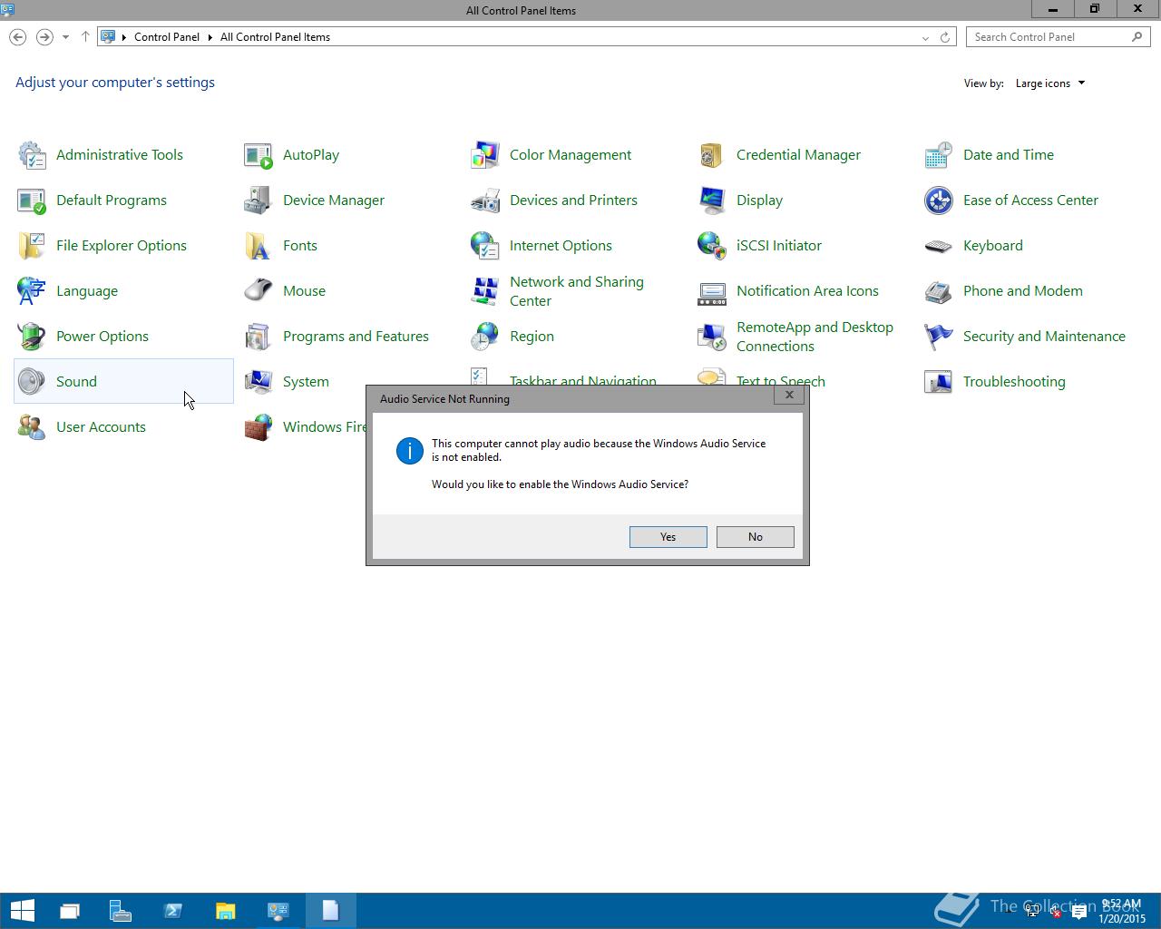
Task: Open the Mouse settings link
Action: [x=304, y=291]
